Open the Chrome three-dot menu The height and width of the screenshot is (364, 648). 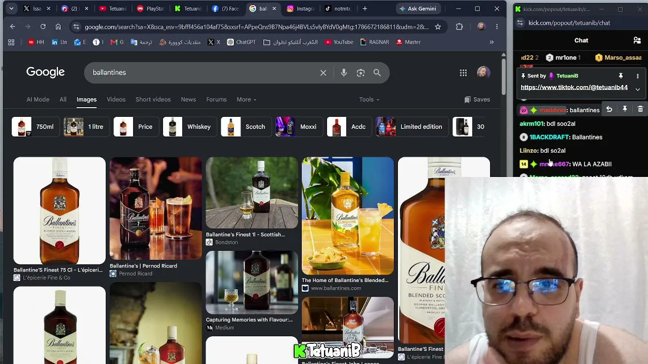click(497, 26)
